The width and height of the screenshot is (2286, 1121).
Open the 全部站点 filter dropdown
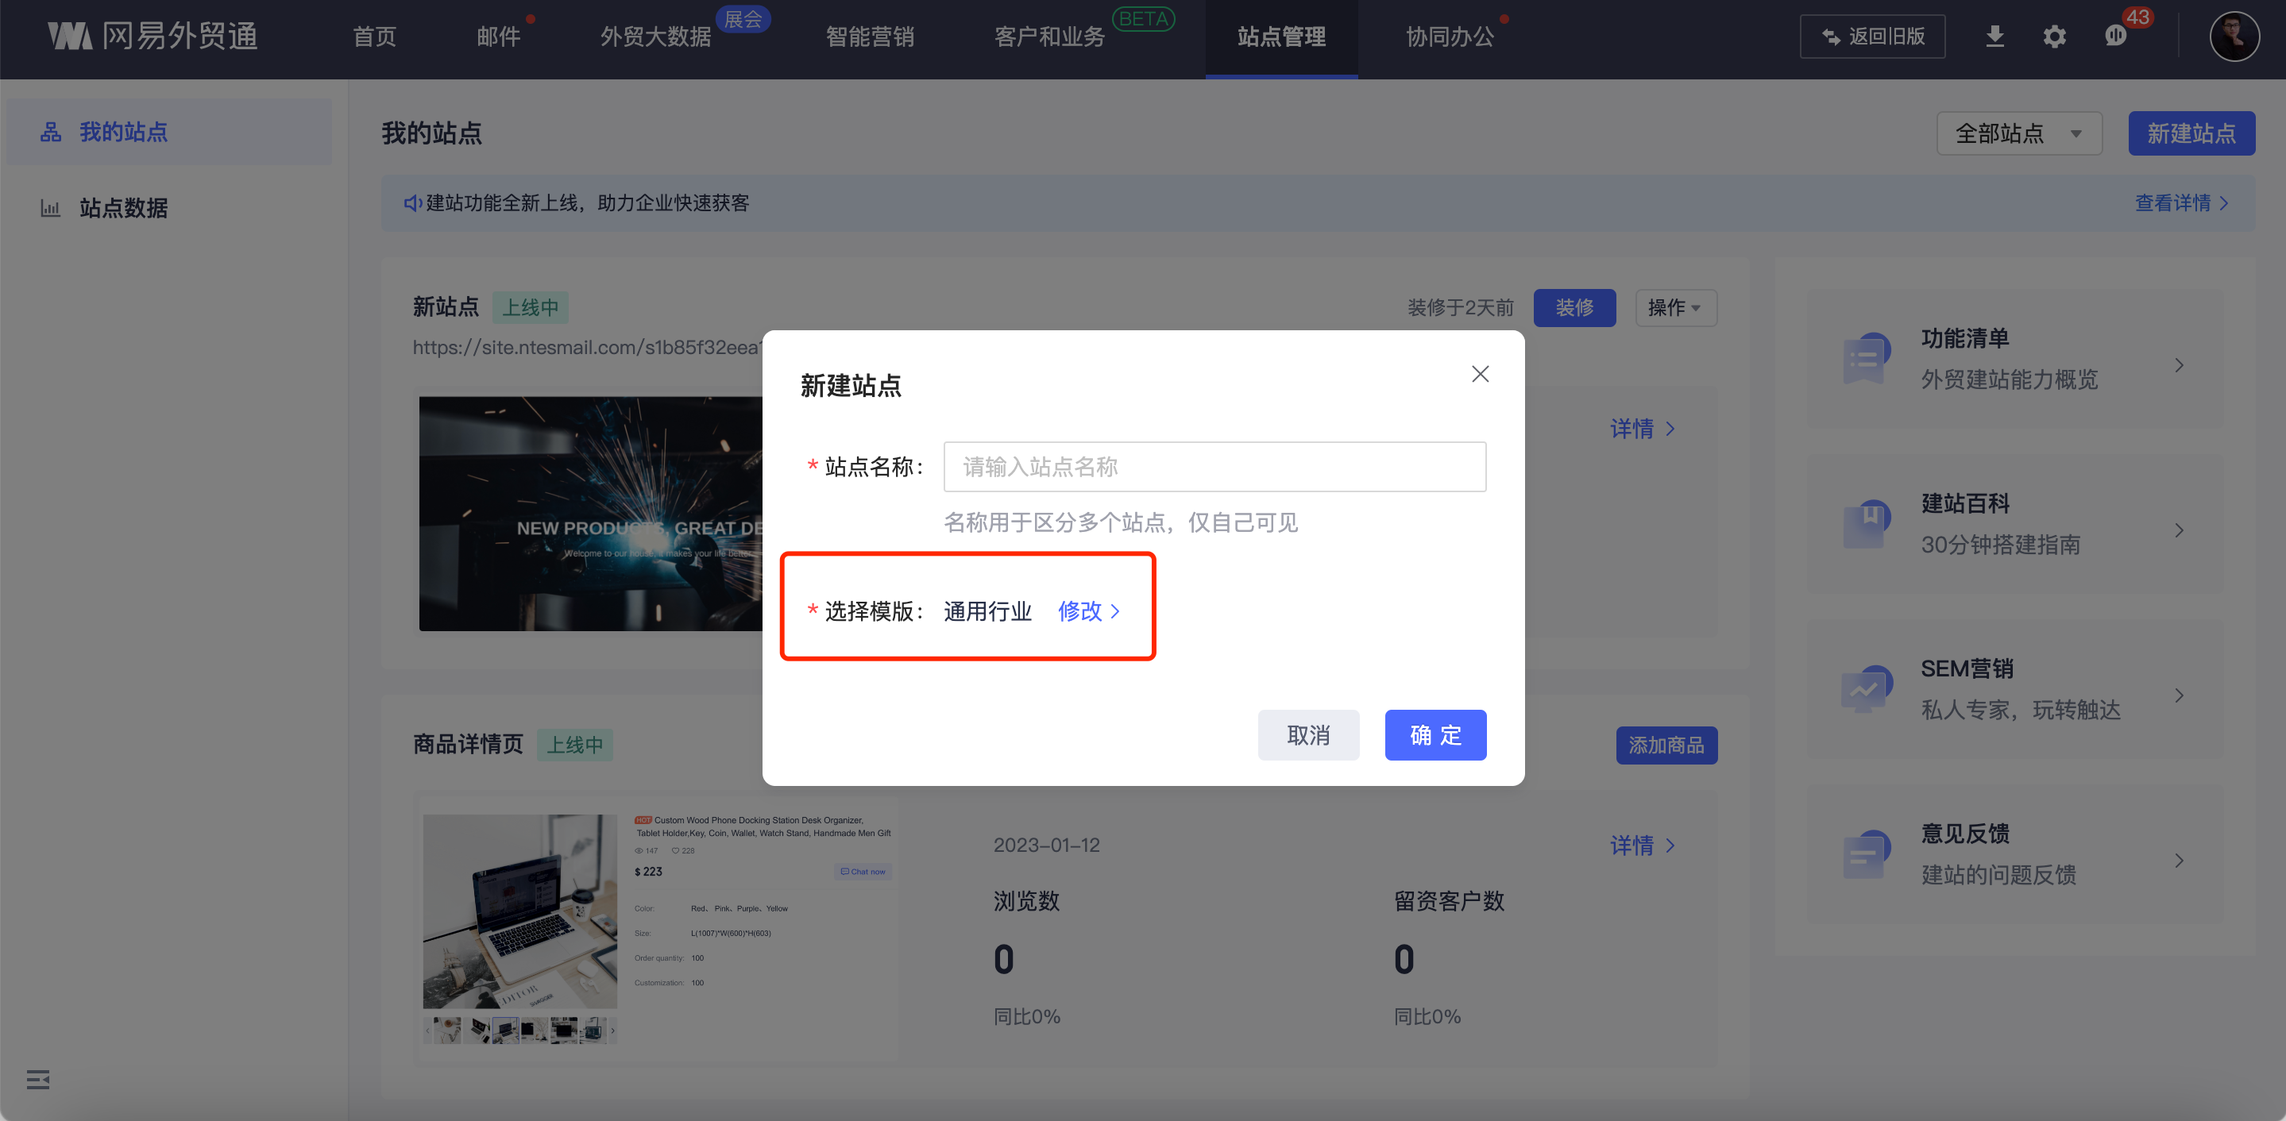(2018, 133)
